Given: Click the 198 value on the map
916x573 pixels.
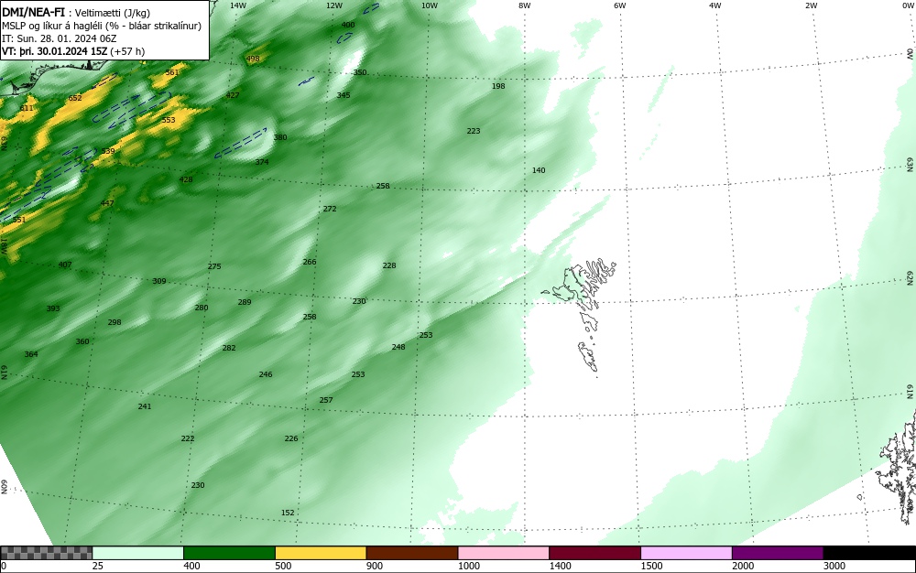Looking at the screenshot, I should (x=497, y=86).
